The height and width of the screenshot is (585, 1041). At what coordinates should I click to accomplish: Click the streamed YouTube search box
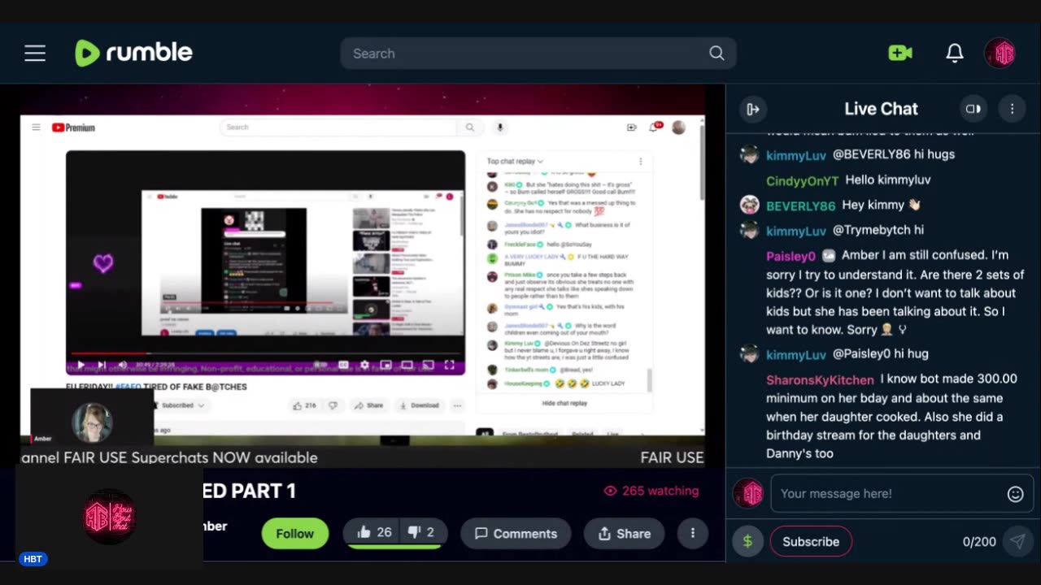coord(338,128)
